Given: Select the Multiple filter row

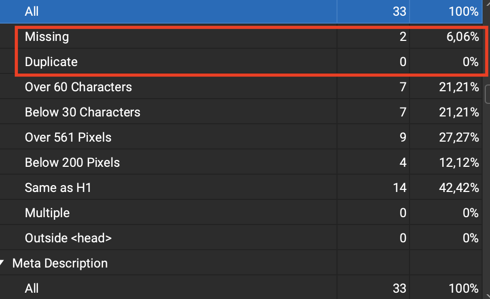Looking at the screenshot, I should point(47,213).
